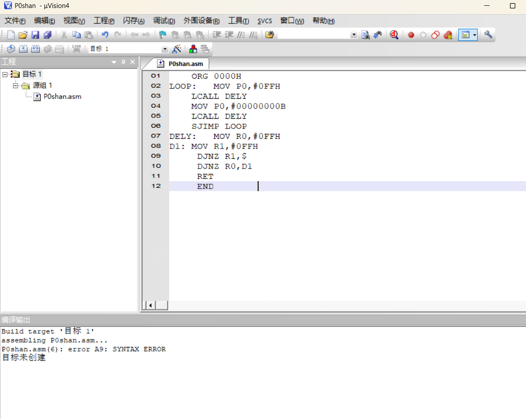
Task: Download to flash with the LOAD icon
Action: [x=76, y=49]
